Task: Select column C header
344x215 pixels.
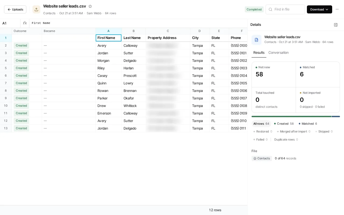Action: 168,31
